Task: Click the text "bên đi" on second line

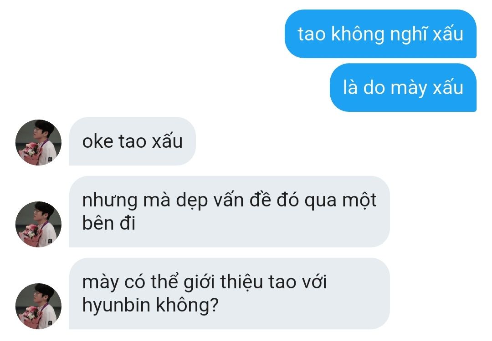Action: coord(109,223)
